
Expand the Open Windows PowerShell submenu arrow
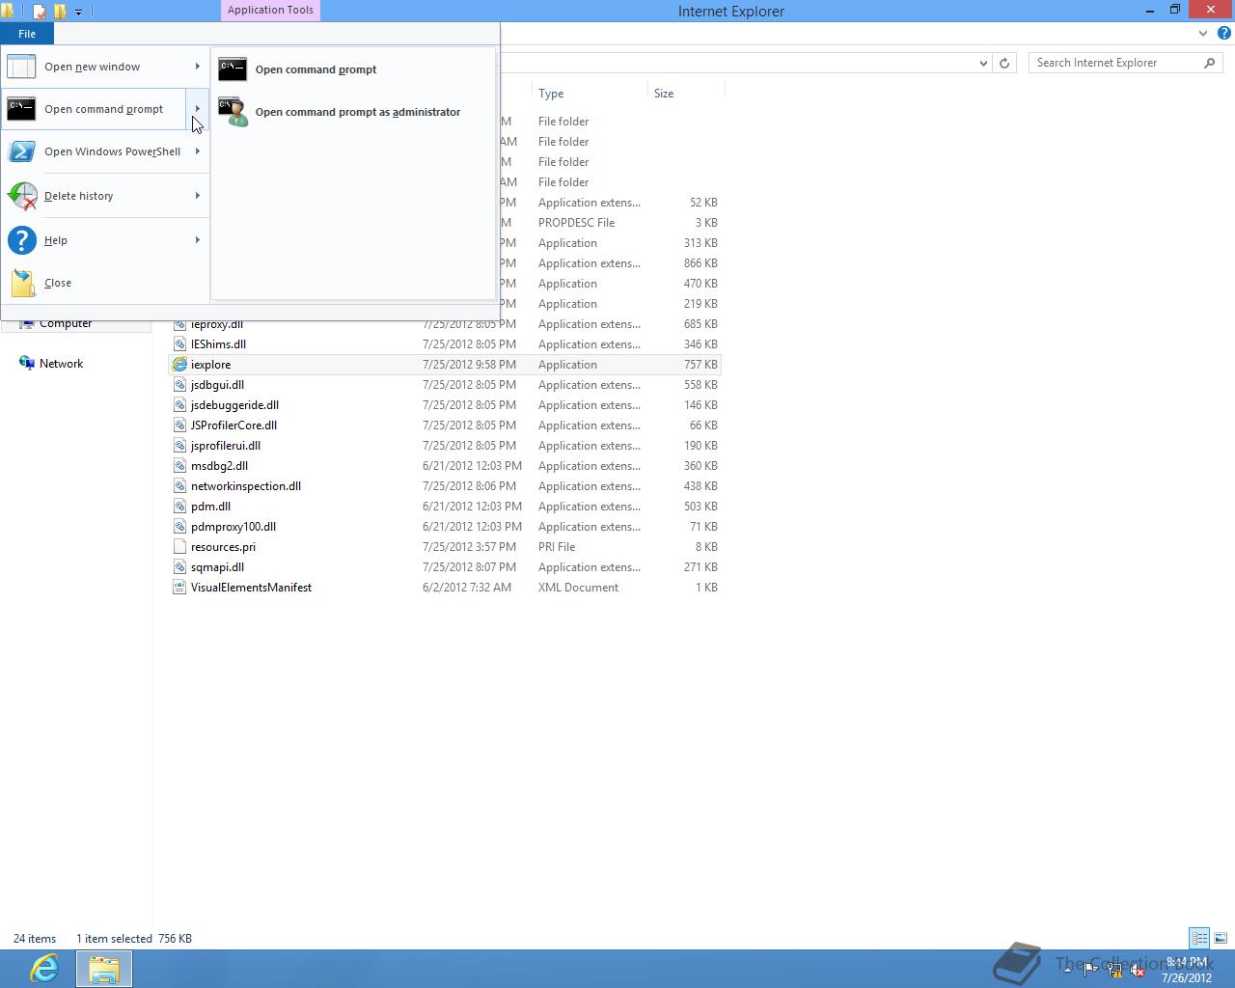198,151
